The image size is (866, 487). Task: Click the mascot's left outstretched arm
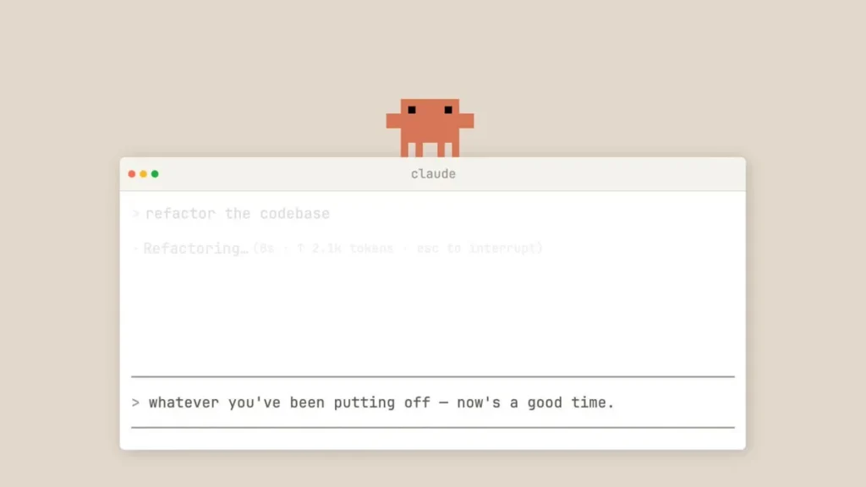393,121
